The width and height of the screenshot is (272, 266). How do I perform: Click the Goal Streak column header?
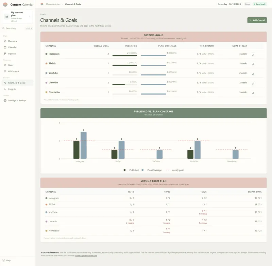[x=240, y=46]
